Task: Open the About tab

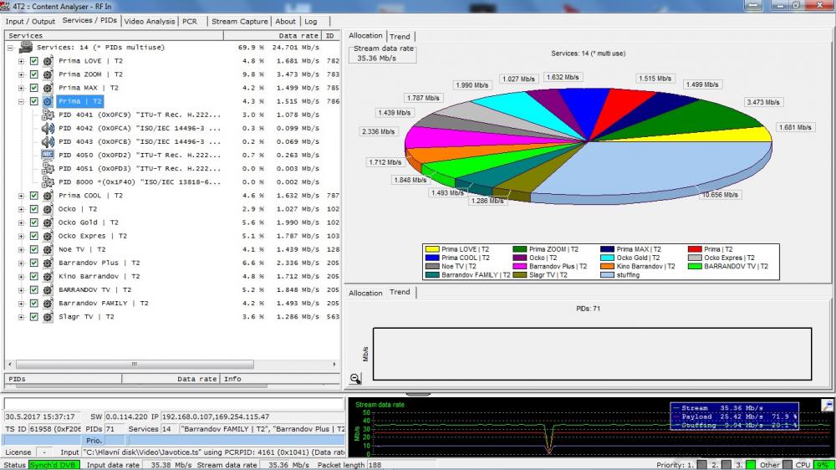Action: (285, 22)
